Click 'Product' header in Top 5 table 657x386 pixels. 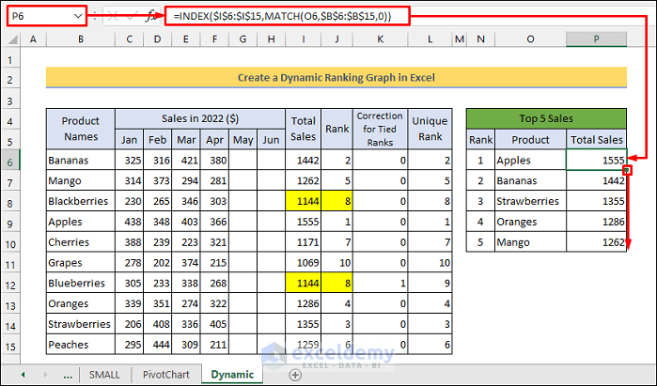(530, 139)
